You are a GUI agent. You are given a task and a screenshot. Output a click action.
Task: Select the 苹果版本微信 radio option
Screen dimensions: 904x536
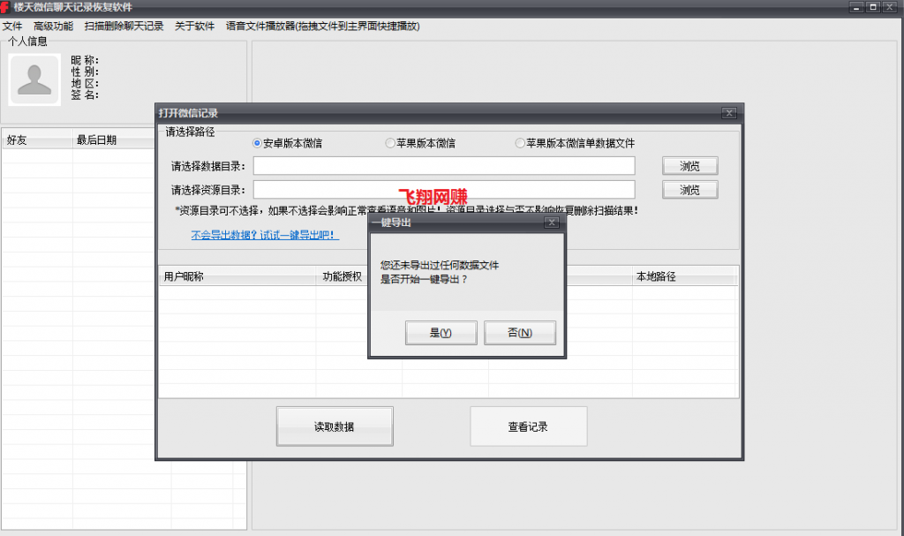(390, 143)
